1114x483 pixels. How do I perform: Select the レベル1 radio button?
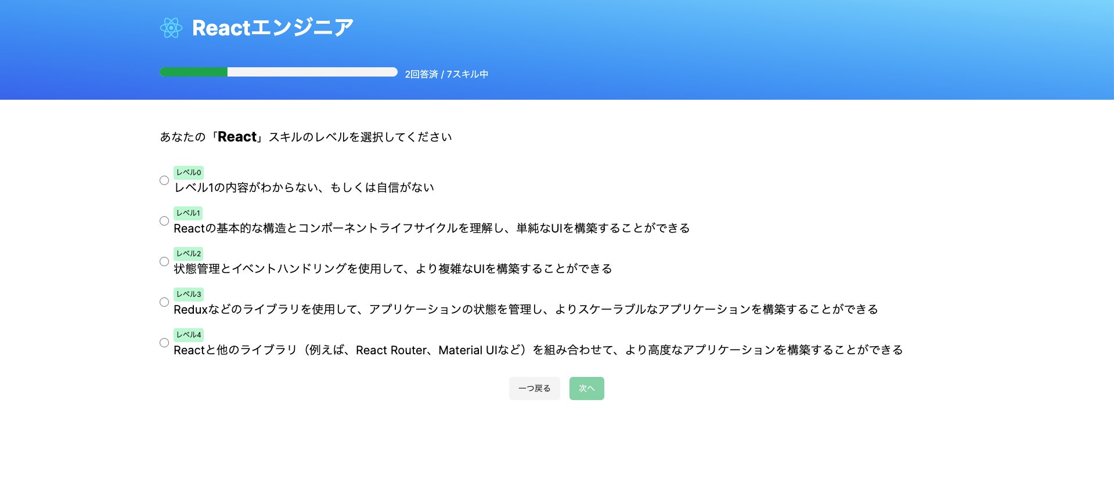[x=164, y=221]
